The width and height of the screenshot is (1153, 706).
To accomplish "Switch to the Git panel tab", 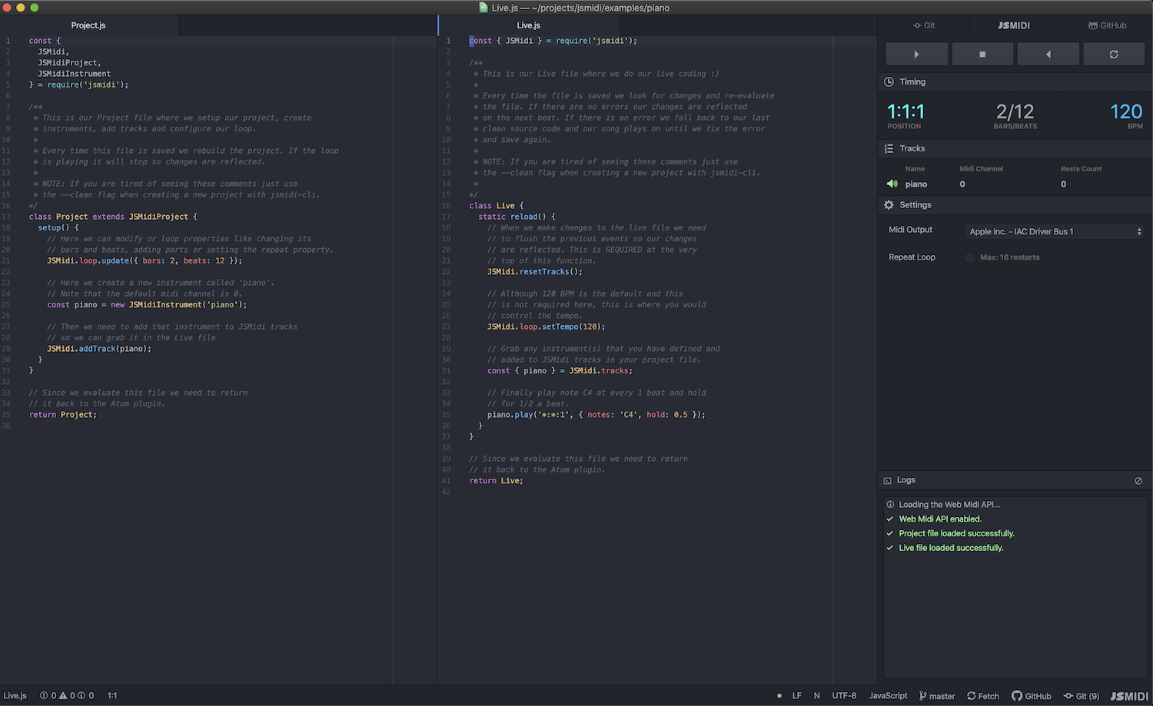I will click(924, 25).
